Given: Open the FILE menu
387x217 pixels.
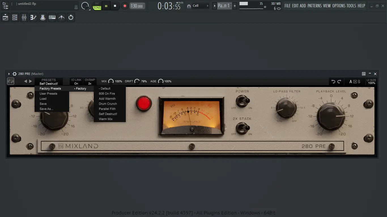Looking at the screenshot, I should (x=288, y=6).
